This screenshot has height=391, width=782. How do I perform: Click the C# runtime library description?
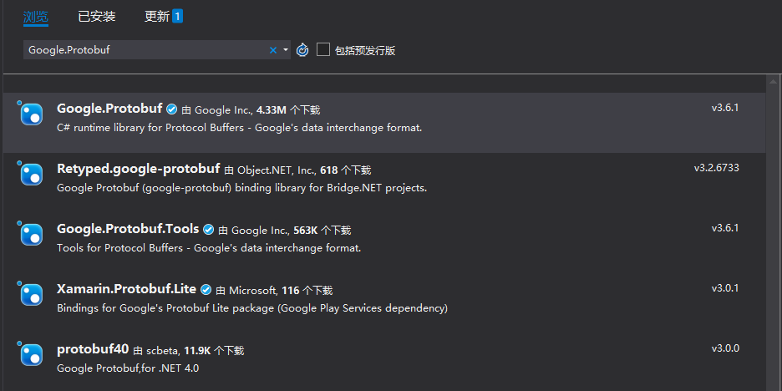pyautogui.click(x=240, y=128)
